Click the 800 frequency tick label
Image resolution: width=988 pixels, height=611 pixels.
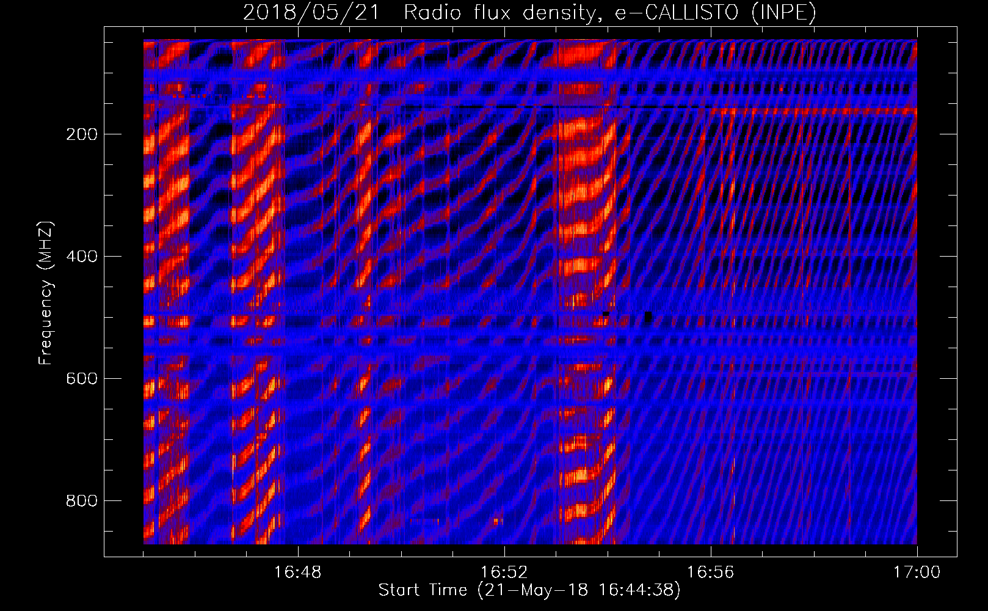(82, 501)
